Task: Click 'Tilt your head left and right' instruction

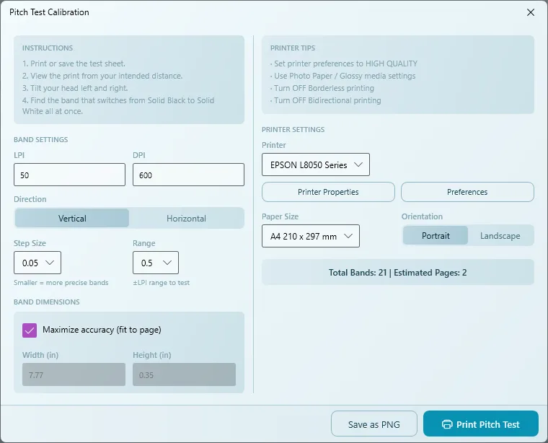Action: (x=75, y=88)
